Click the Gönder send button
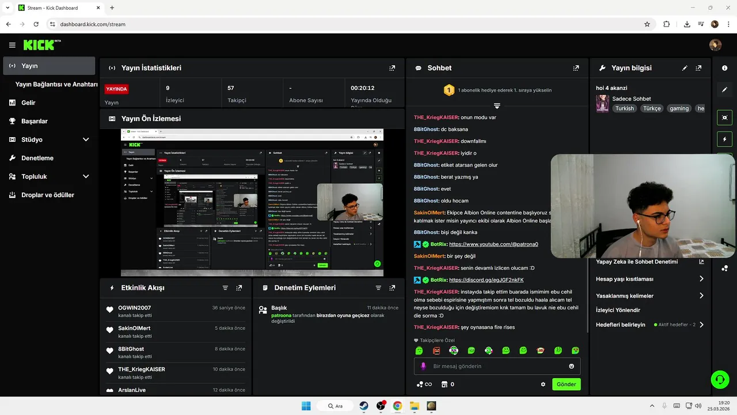 point(566,384)
